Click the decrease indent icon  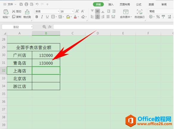pos(109,11)
